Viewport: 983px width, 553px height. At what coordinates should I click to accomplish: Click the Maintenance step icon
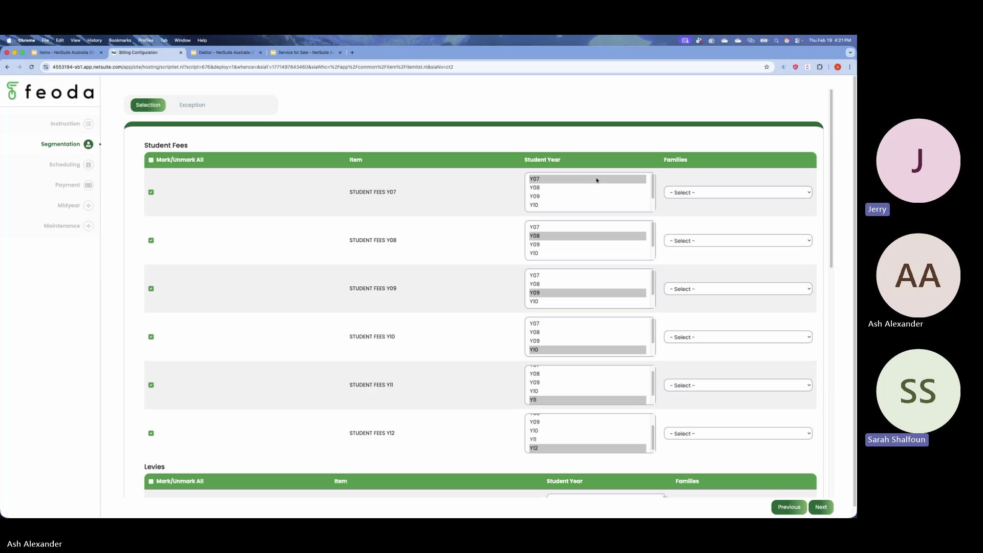click(89, 226)
